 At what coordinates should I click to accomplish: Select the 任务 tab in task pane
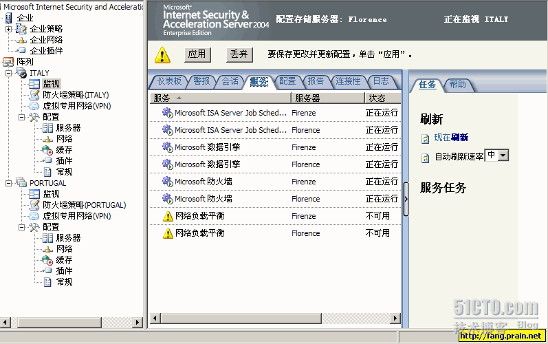click(427, 85)
